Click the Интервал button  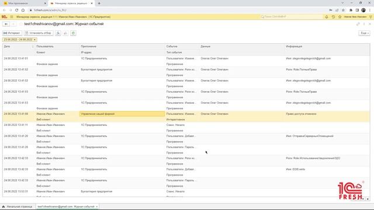point(12,33)
